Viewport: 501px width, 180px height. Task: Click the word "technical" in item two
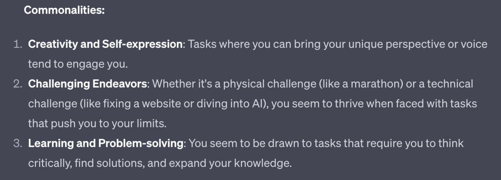pos(450,84)
